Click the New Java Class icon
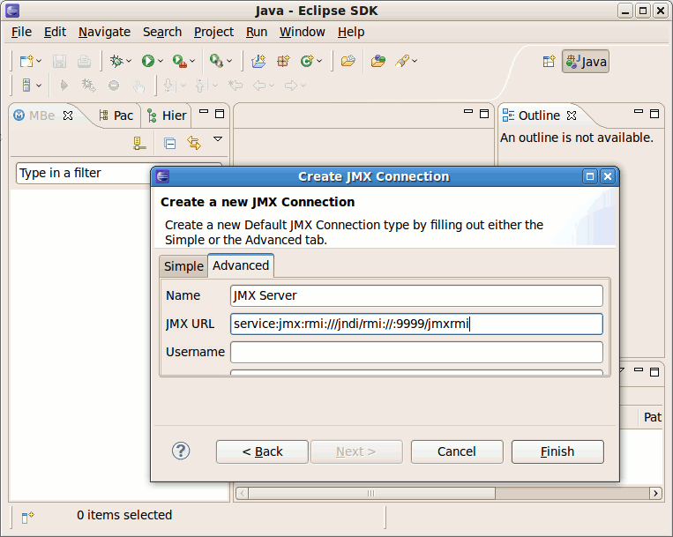This screenshot has height=537, width=673. [307, 61]
